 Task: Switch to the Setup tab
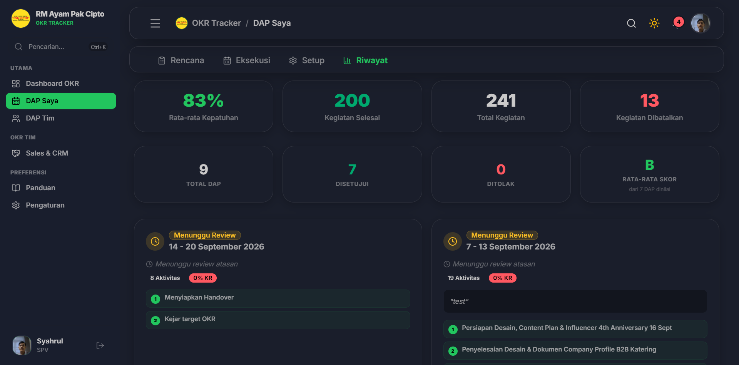pos(307,60)
